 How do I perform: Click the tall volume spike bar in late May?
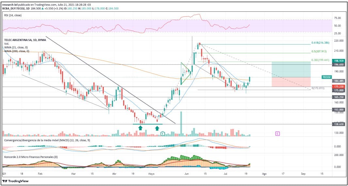click(181, 124)
